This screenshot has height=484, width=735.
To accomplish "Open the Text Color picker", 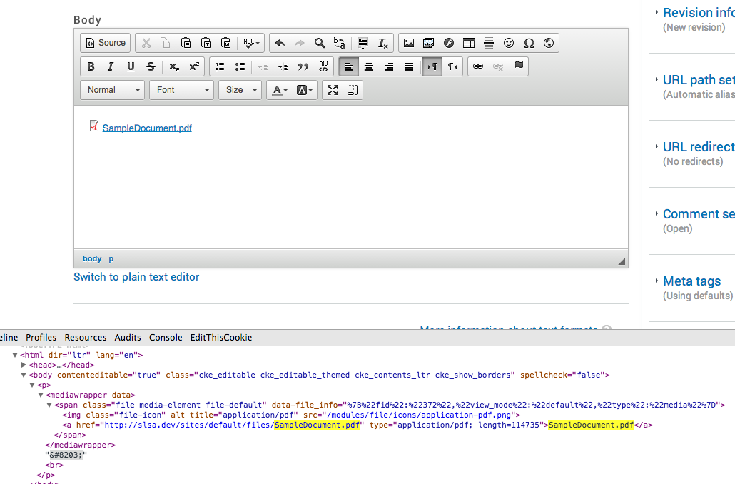I will tap(280, 89).
